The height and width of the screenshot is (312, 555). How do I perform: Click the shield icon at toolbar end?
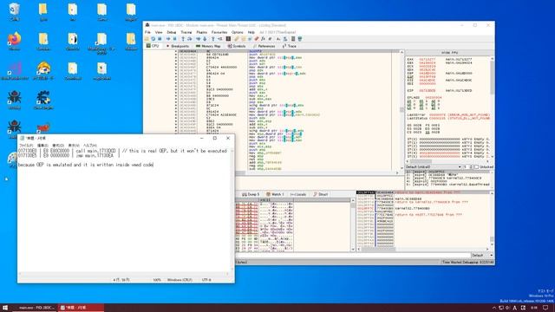click(300, 39)
